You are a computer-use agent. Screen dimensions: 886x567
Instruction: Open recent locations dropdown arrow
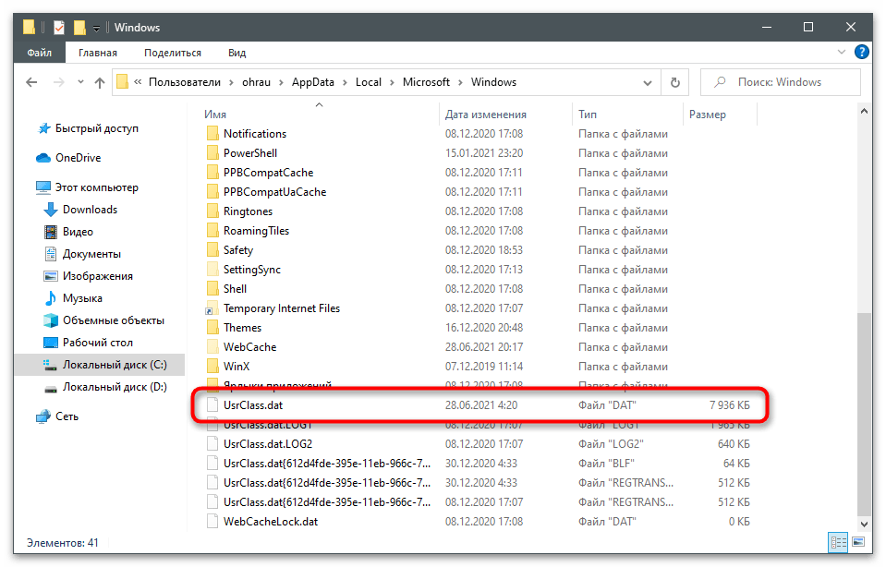tap(80, 82)
